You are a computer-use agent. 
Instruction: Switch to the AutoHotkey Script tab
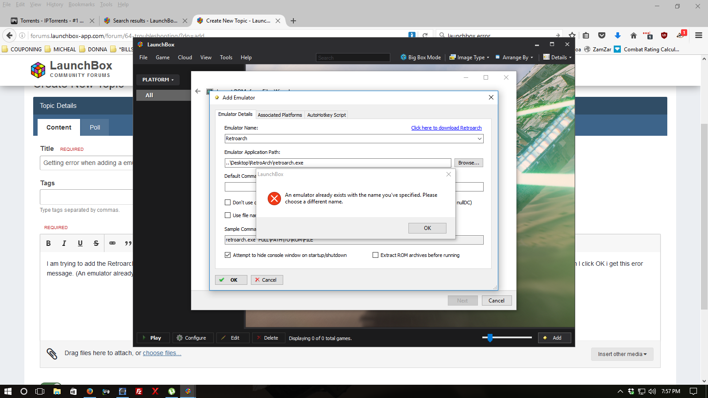point(327,115)
